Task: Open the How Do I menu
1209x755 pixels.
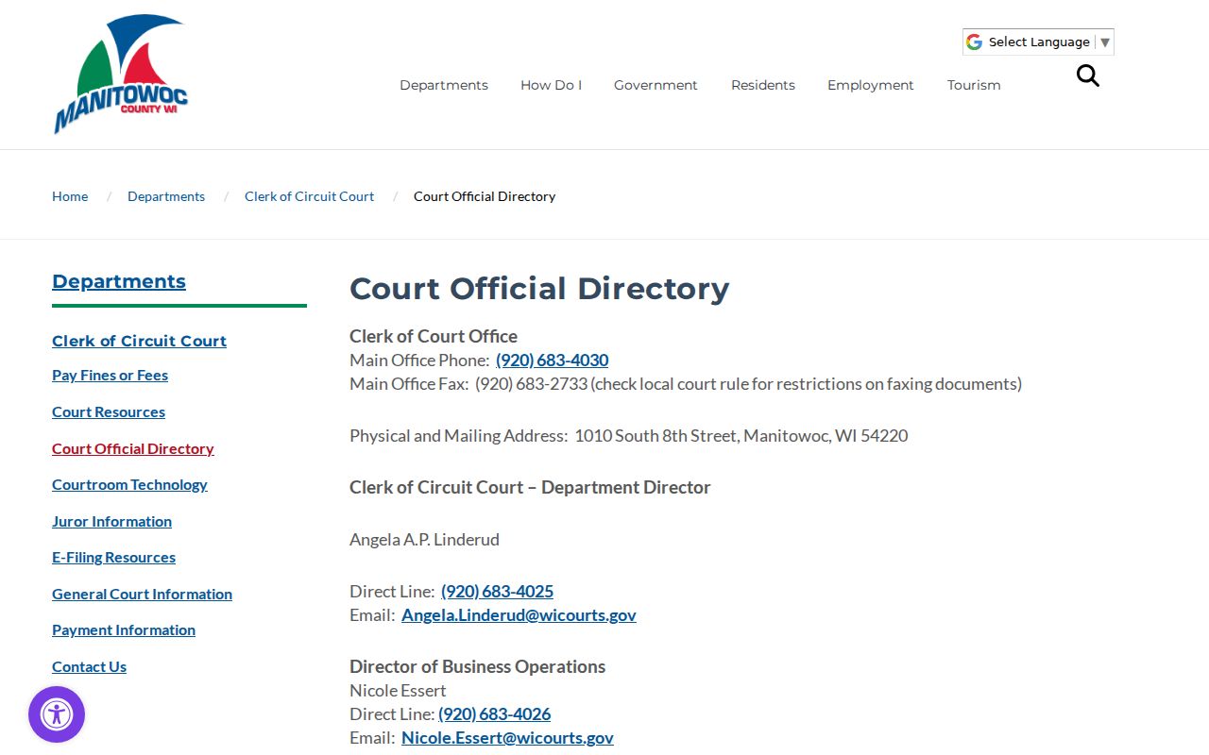Action: 551,85
